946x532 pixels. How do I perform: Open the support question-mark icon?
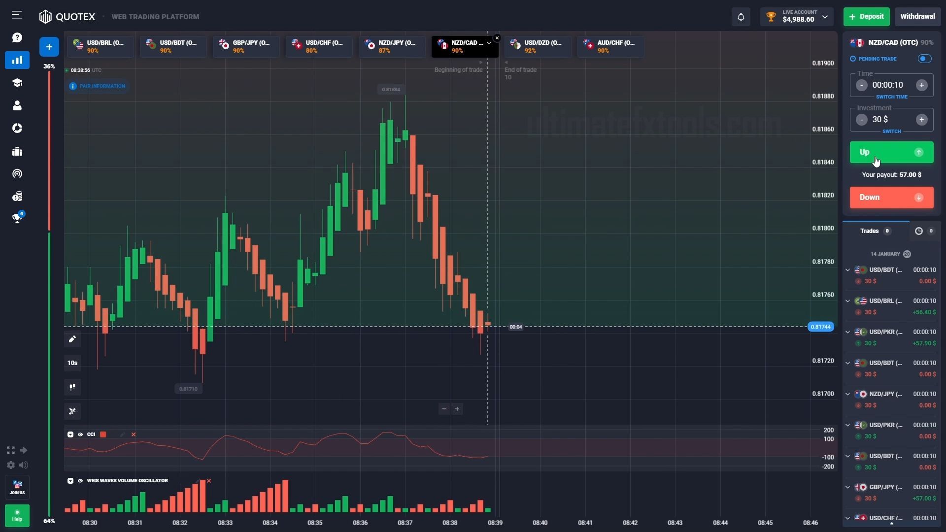(17, 37)
